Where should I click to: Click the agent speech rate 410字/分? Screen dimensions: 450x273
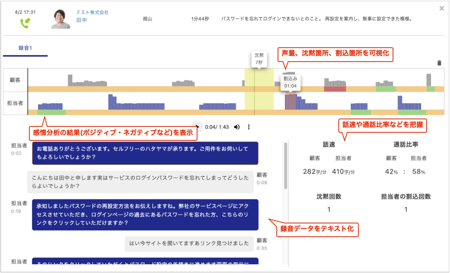[x=344, y=172]
